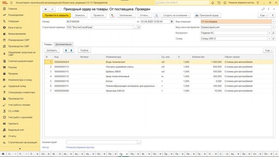Screen dimensions: 279x157
Task: Open Строительная организация section
Action: 23,143
